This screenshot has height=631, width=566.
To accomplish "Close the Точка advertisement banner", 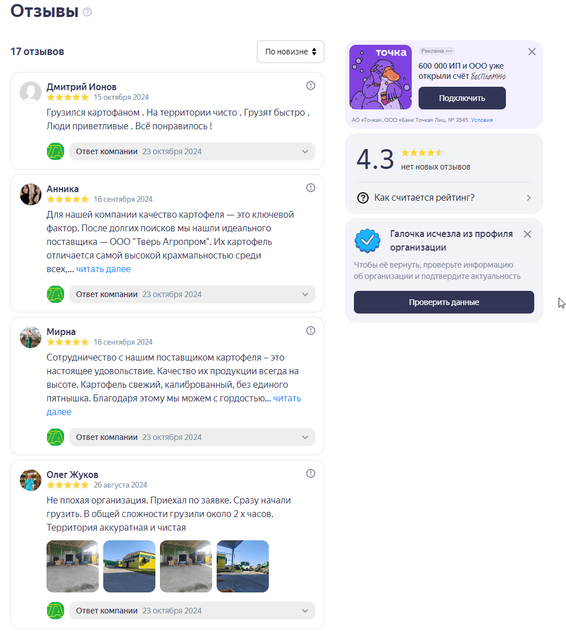I will pos(531,52).
